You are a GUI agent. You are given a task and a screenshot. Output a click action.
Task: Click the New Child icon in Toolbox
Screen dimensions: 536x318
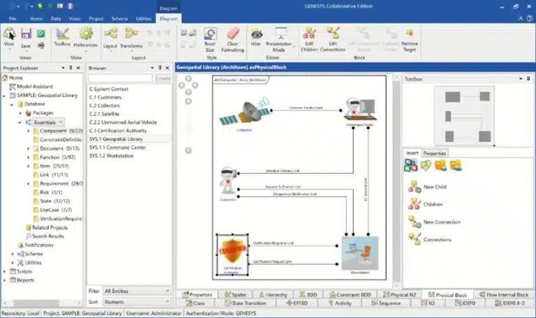pyautogui.click(x=412, y=187)
